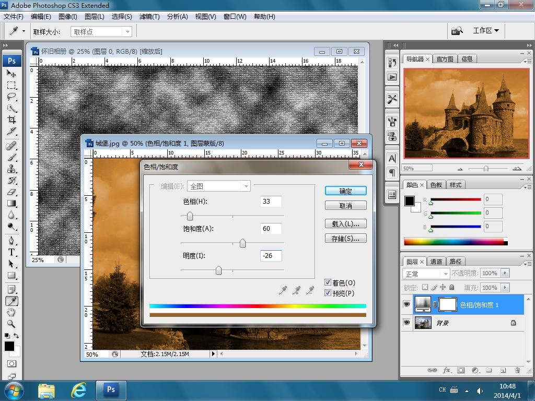This screenshot has width=535, height=401.
Task: Click the Windows Start button
Action: pos(14,391)
